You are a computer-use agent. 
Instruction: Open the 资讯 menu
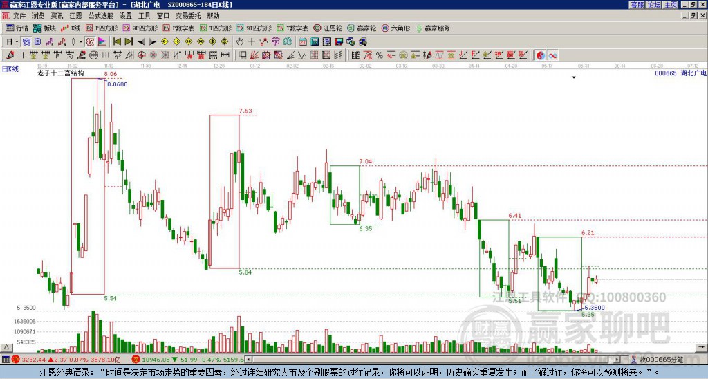(x=57, y=16)
